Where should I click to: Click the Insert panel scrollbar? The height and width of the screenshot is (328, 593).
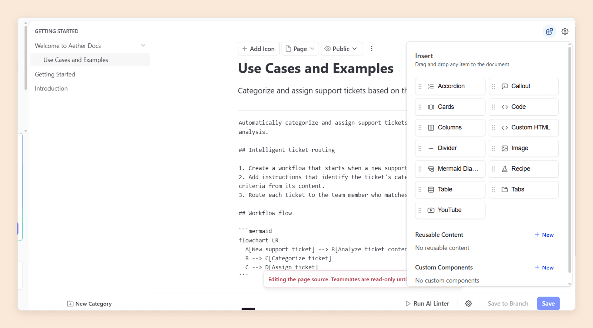[x=570, y=159]
